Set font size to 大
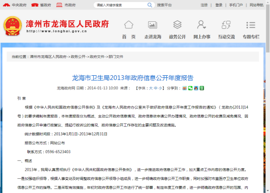 [151, 88]
